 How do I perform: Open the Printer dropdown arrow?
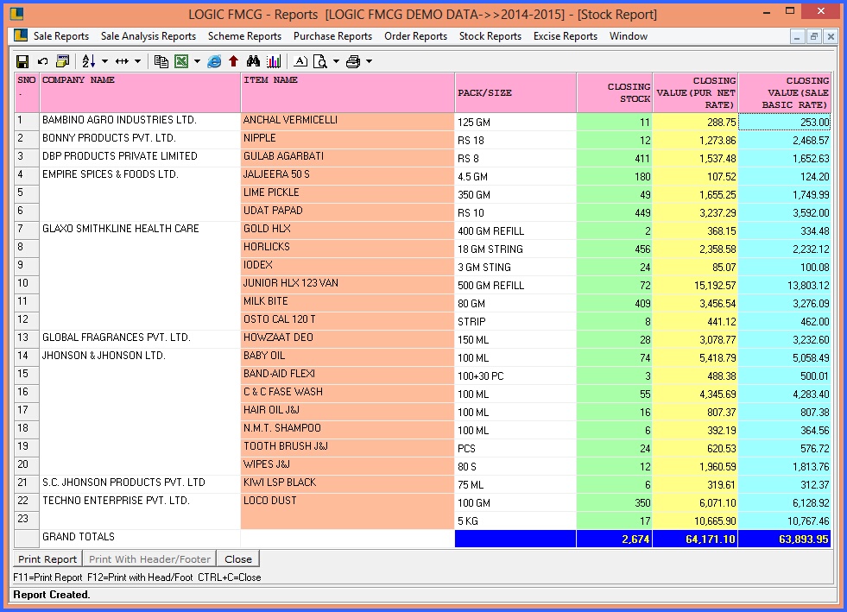coord(369,61)
